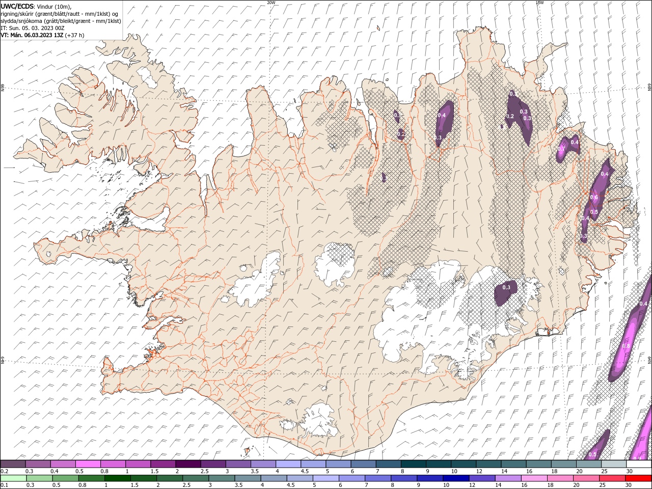This screenshot has height=489, width=652.
Task: Click the '0.8' value in offshore pink band
Action: (627, 346)
